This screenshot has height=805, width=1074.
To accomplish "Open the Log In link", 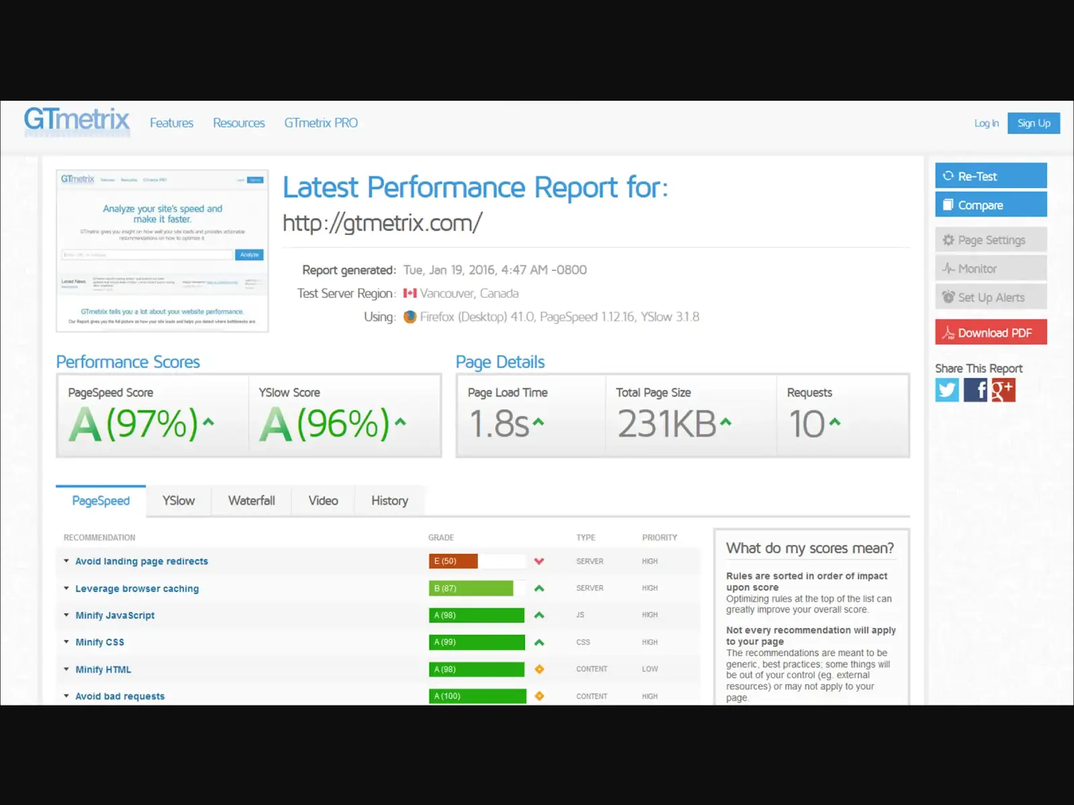I will coord(986,123).
